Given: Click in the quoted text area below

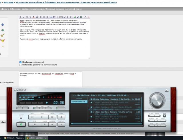Looking at the screenshot, I should 51,79.
